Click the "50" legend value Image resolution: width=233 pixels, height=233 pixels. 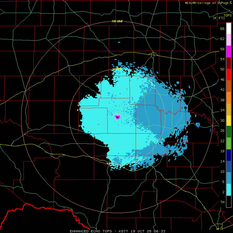click(x=222, y=69)
